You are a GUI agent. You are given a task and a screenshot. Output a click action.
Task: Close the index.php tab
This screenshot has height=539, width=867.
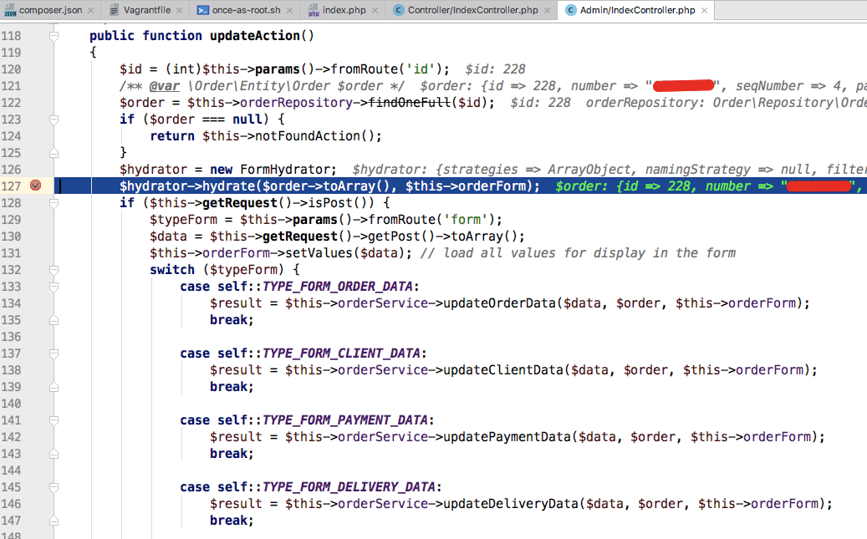coord(375,11)
